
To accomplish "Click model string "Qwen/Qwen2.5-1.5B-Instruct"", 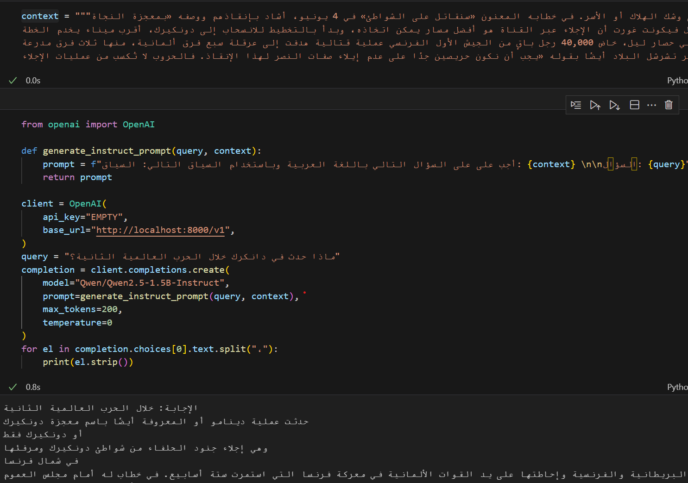I will pos(150,283).
